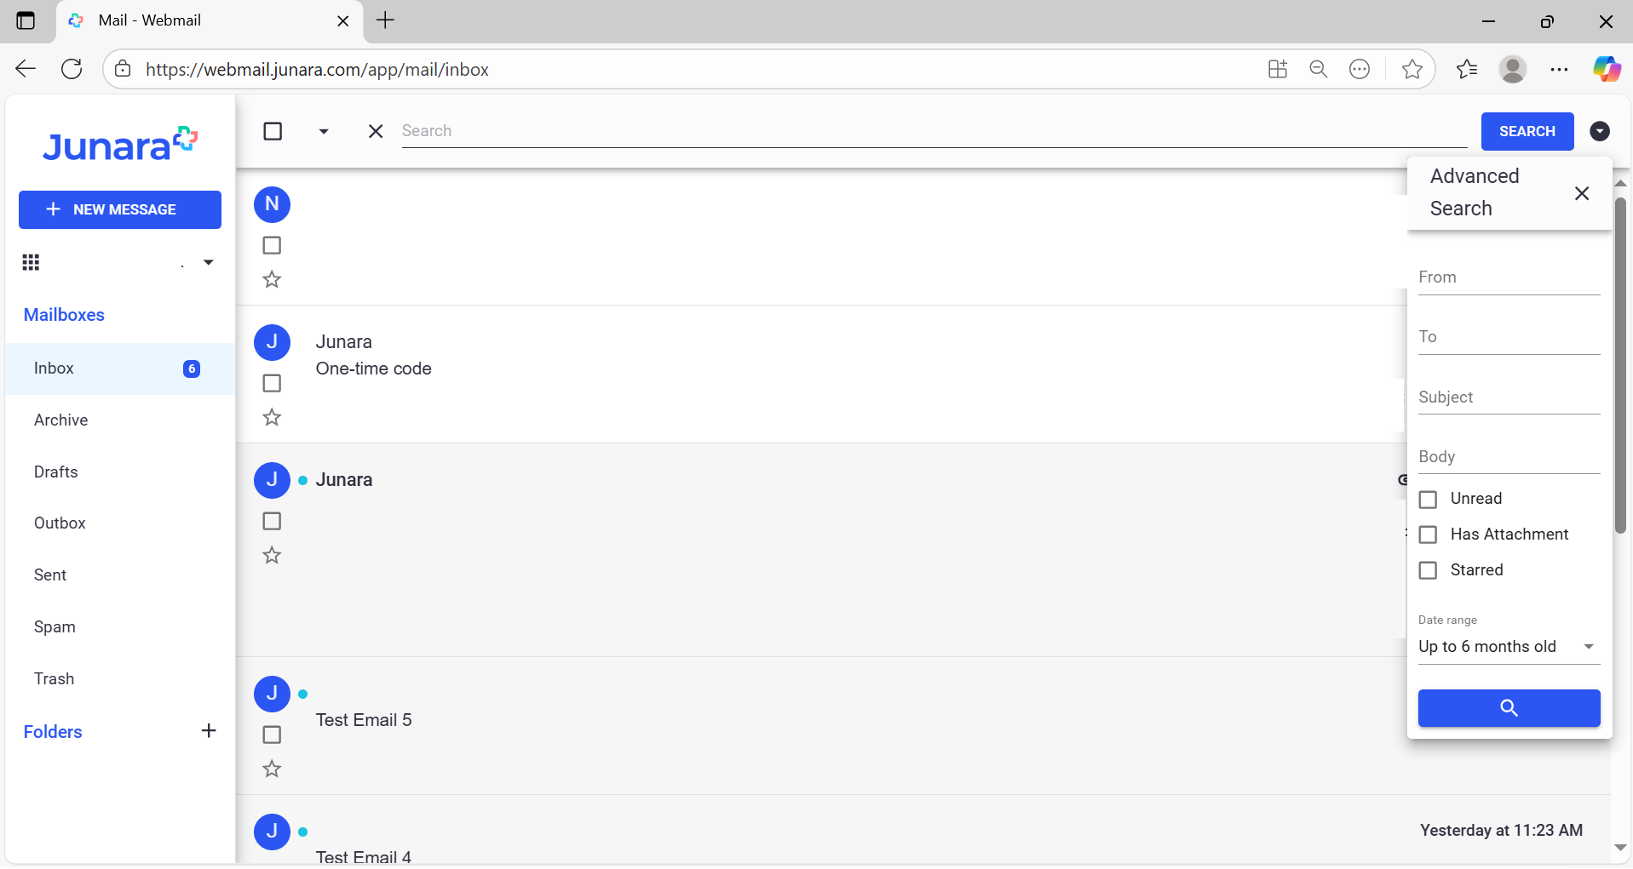Open the Outbox mailbox

[120, 523]
